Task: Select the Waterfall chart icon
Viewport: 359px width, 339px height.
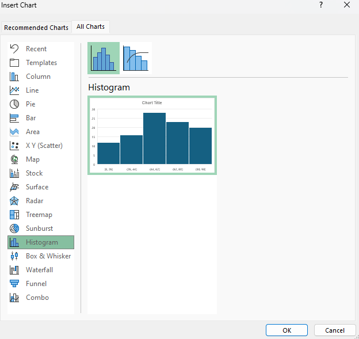Action: click(14, 270)
